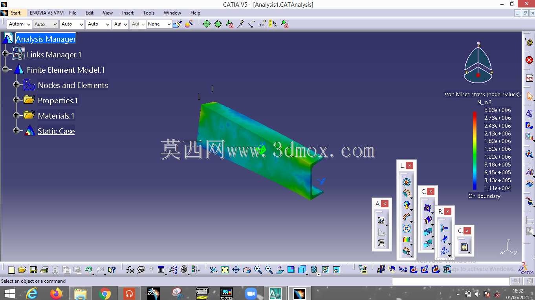Select the Static Case tree item
Viewport: 535px width, 300px height.
[x=56, y=131]
